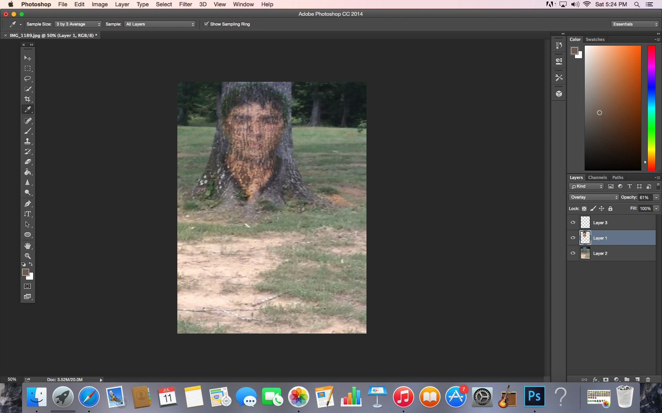The image size is (662, 413).
Task: Uncheck Show Sampling Ring
Action: [x=206, y=24]
